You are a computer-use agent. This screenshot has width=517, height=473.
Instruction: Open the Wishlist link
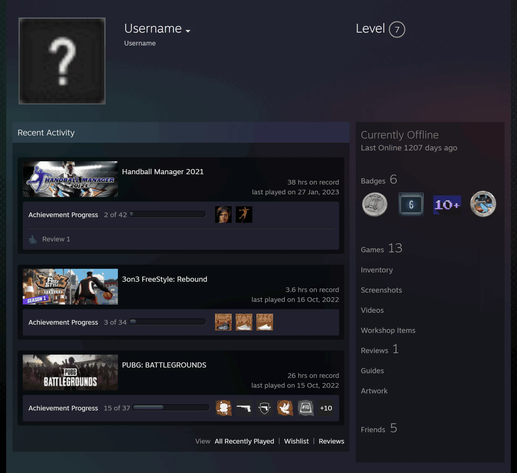coord(296,441)
